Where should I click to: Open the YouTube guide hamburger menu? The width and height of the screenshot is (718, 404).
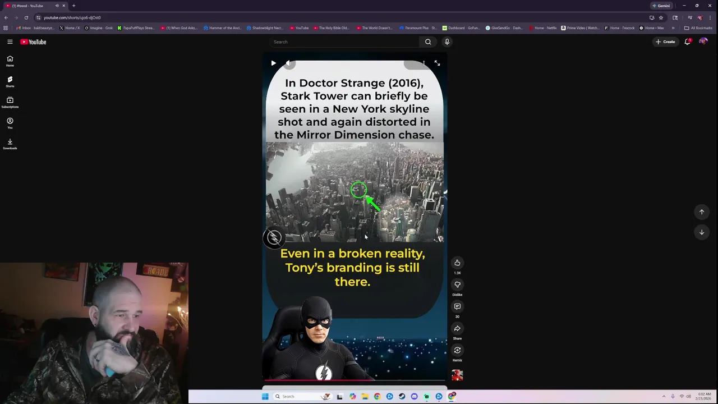10,42
